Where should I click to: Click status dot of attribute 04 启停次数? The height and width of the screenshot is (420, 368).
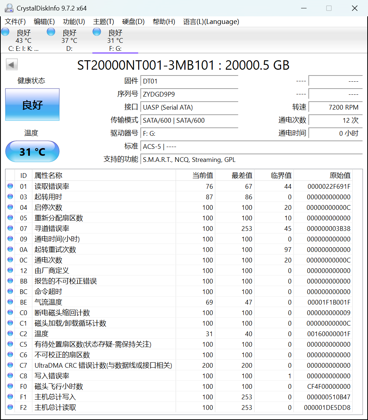[x=10, y=207]
